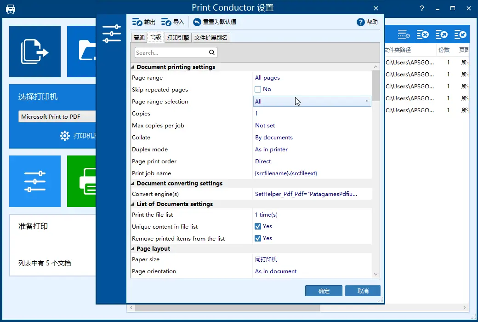Select the 高级 tab
Screen dimensions: 478x322
(x=156, y=37)
